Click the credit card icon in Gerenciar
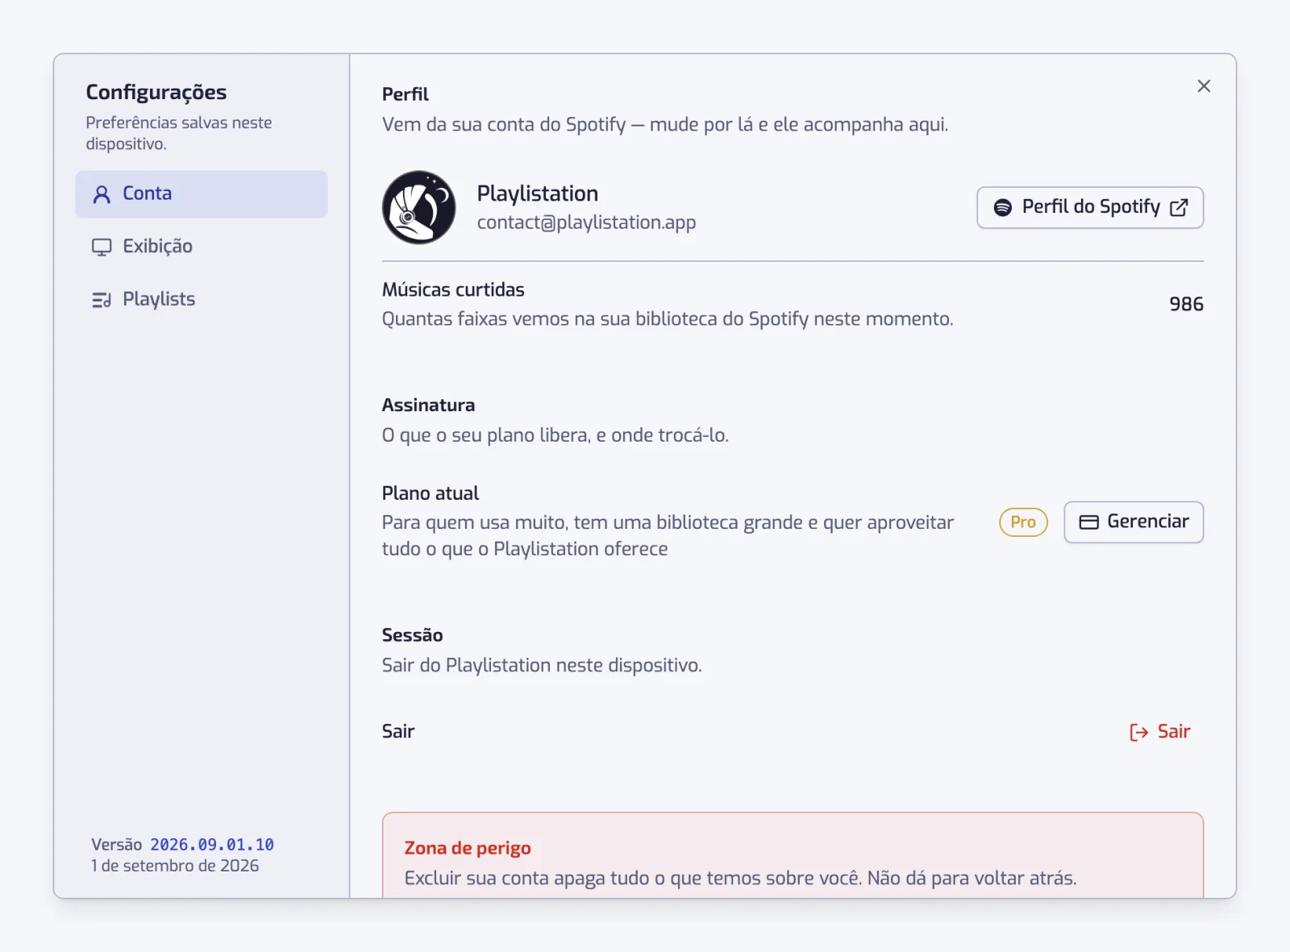 [1089, 522]
